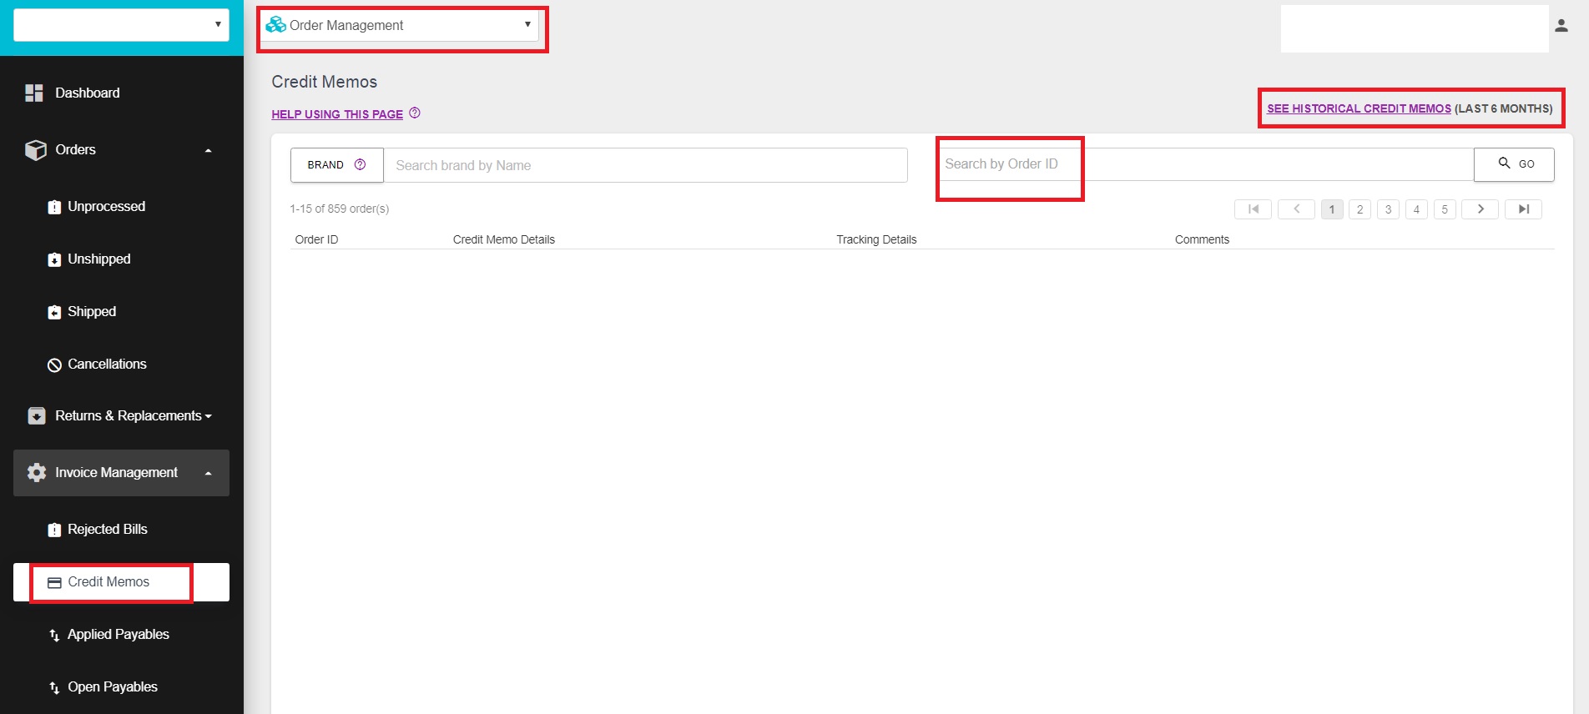Select page 1 in pagination

pos(1332,209)
